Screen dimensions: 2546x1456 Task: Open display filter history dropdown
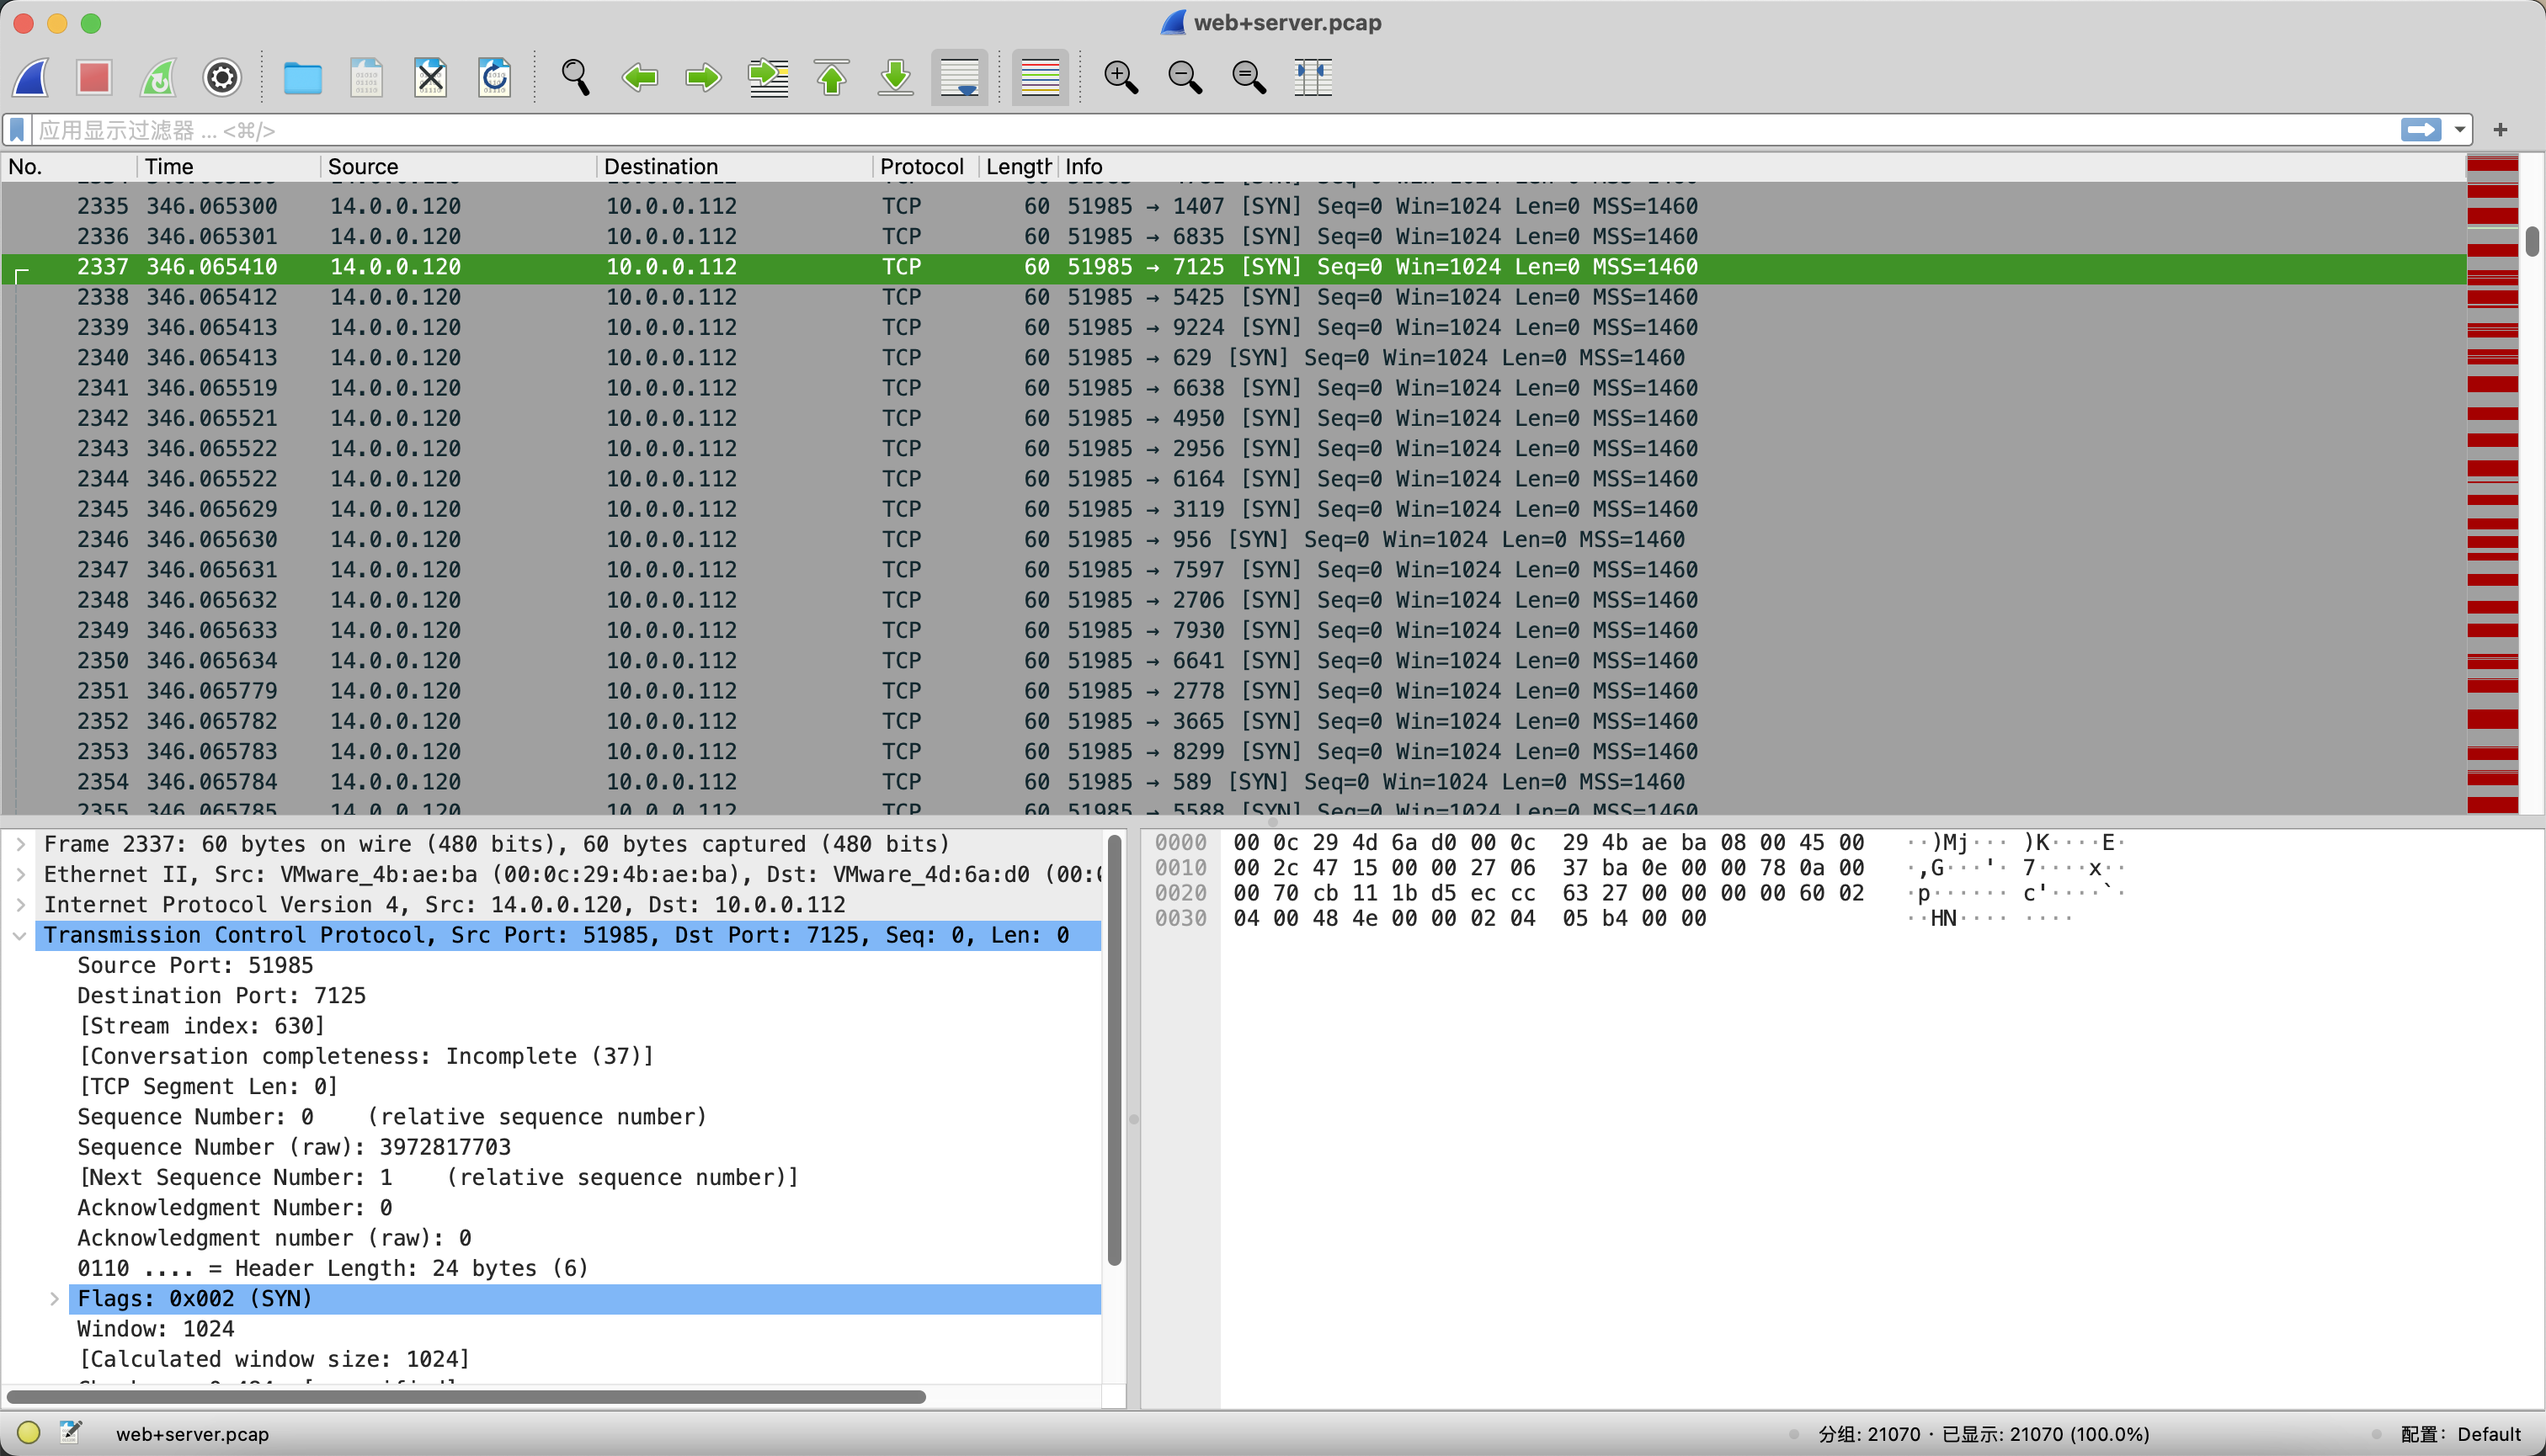click(2459, 130)
